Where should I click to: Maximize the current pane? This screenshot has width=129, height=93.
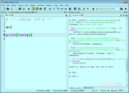pos(75,9)
